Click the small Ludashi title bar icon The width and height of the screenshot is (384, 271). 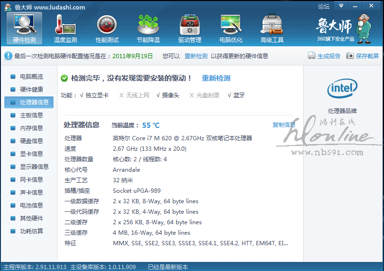[x=8, y=7]
